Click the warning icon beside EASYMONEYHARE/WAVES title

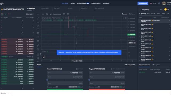click(x=2, y=9)
